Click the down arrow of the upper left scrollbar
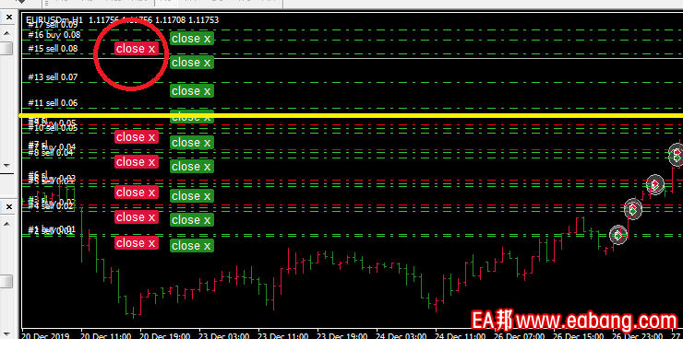Screen dimensions: 683x339 pos(6,166)
